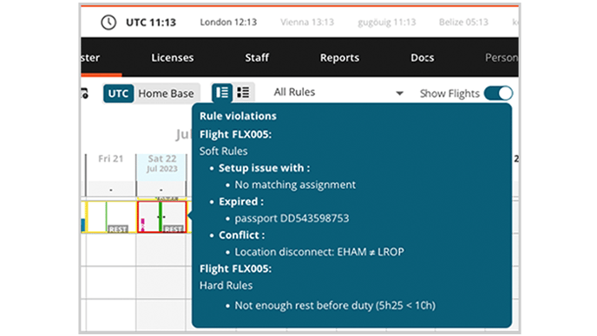Click 'passport DD543598753' in the violations tooltip
597x336 pixels.
[x=292, y=218]
